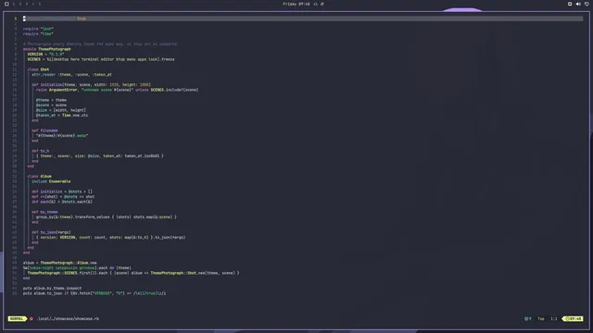The image size is (593, 333).
Task: Click the red Ruby filetype icon in statusline
Action: (x=32, y=318)
